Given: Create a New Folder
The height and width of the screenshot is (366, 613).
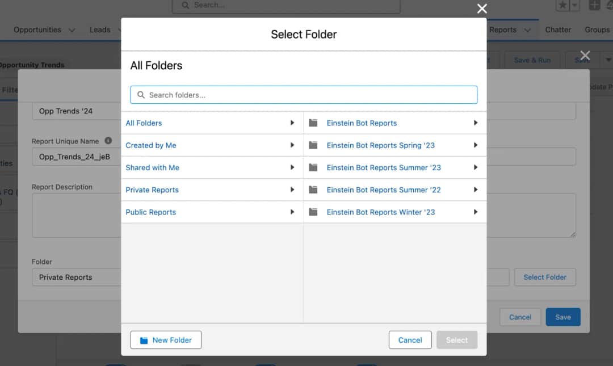Looking at the screenshot, I should click(x=166, y=340).
